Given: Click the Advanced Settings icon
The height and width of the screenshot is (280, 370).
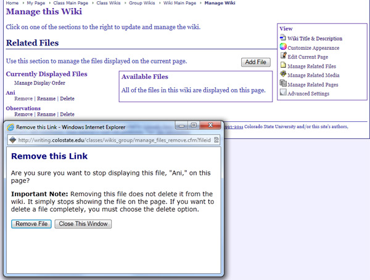Looking at the screenshot, I should [x=283, y=93].
